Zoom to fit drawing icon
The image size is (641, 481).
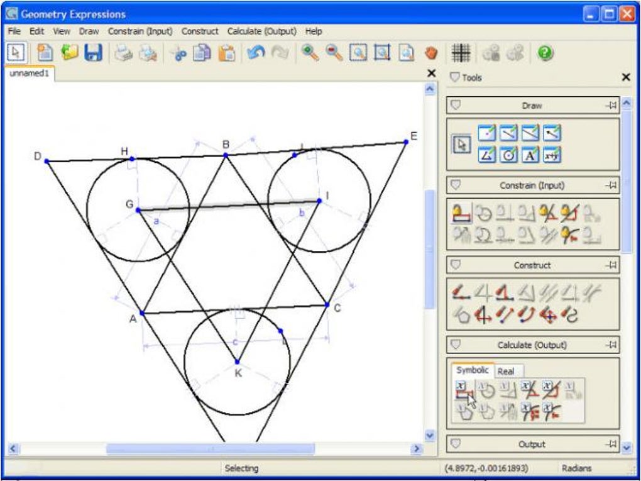382,53
